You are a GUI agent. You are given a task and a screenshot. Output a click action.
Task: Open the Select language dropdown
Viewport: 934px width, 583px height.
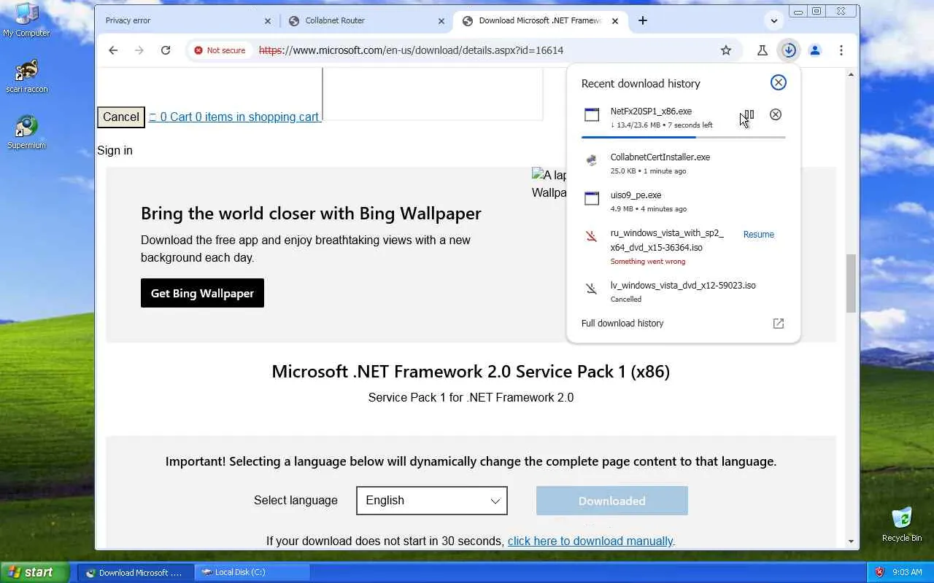click(x=432, y=501)
